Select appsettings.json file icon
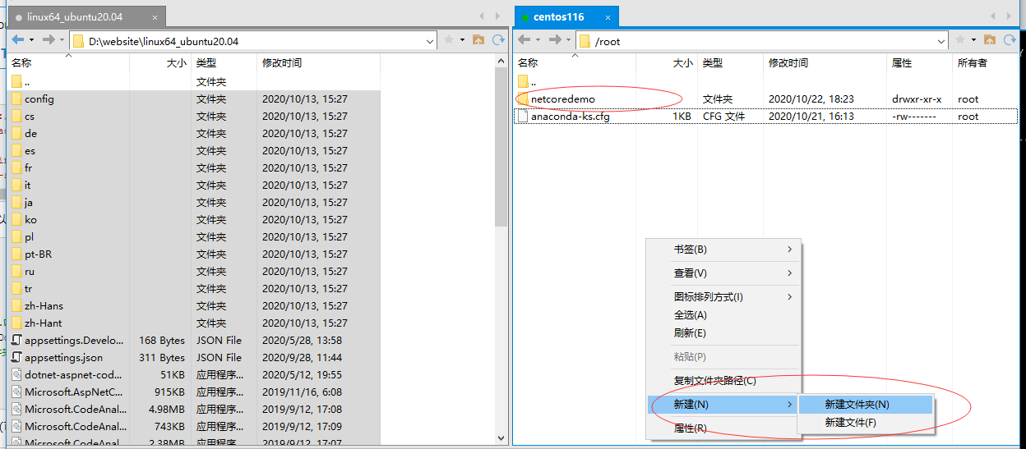Viewport: 1026px width, 449px height. pos(16,358)
